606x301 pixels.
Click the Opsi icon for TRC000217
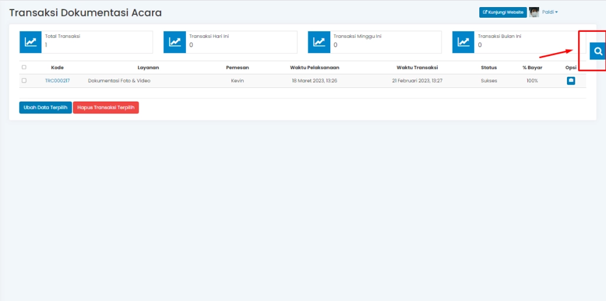click(571, 81)
